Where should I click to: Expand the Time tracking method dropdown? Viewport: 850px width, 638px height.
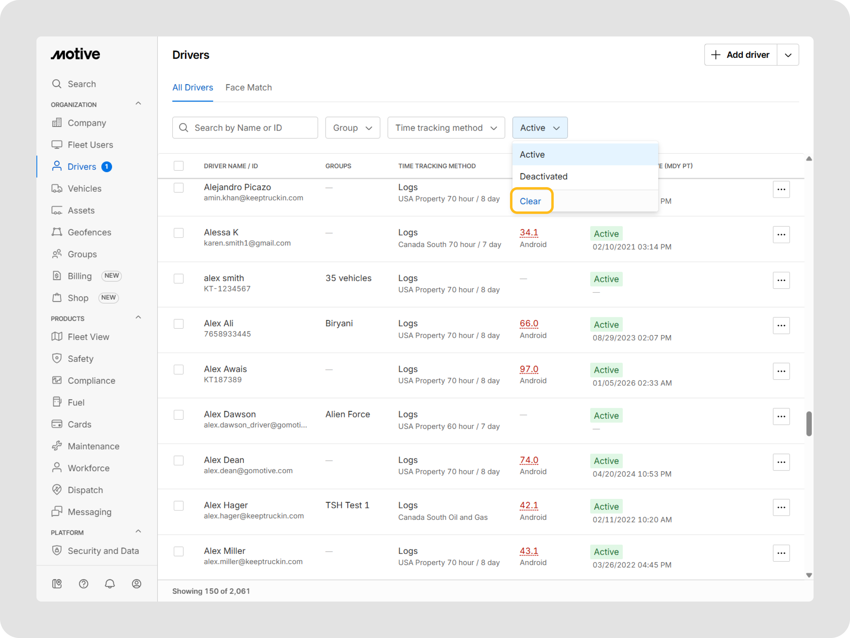point(446,128)
